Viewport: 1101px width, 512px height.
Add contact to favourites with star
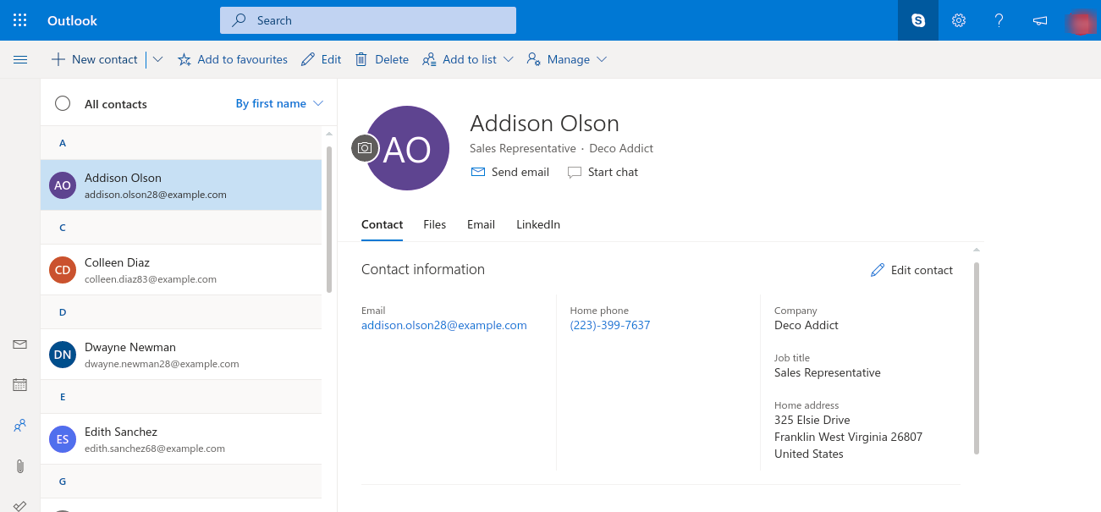point(233,59)
